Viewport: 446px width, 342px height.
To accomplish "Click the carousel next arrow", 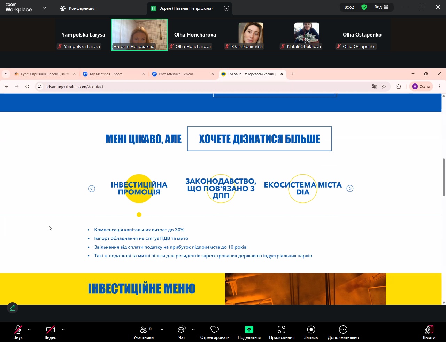I will [350, 189].
